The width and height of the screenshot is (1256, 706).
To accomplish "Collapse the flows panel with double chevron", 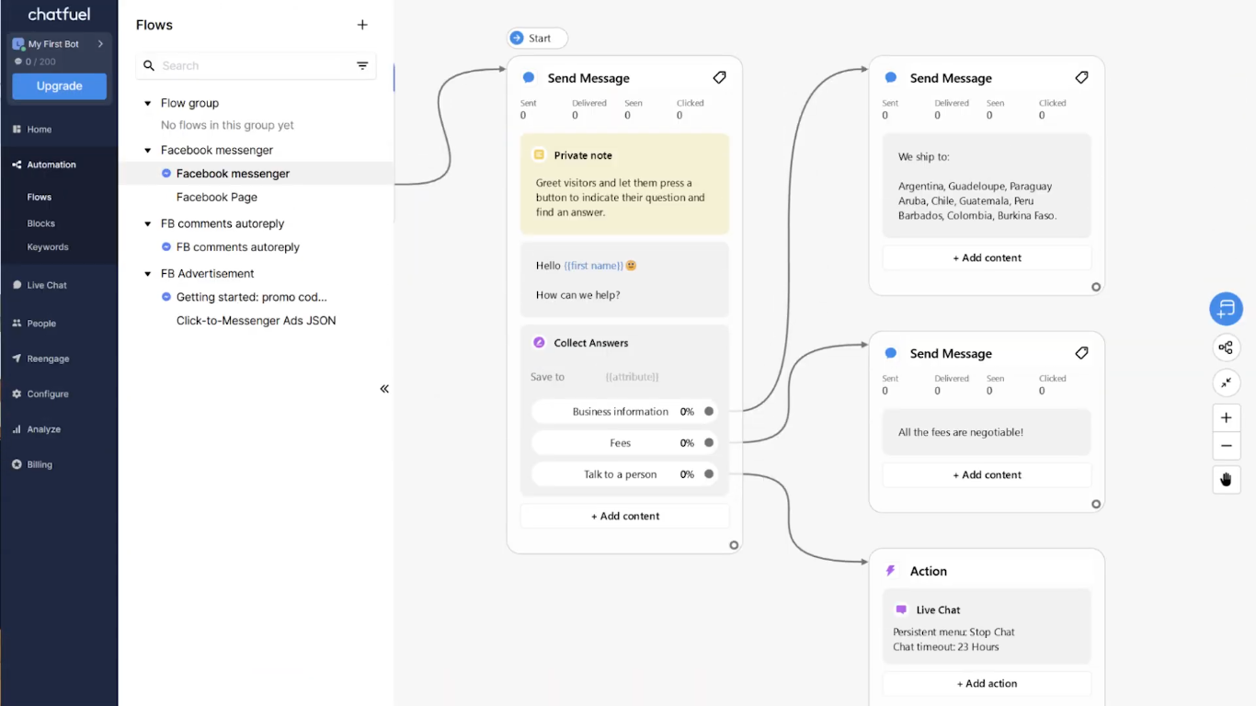I will (384, 389).
